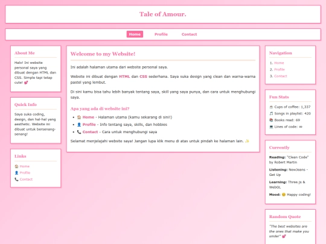The height and width of the screenshot is (244, 326).
Task: Click 'Ini adalah halaman utama' intro sentence
Action: pos(119,67)
